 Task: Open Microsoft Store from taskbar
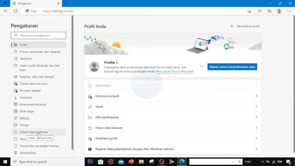[100, 162]
